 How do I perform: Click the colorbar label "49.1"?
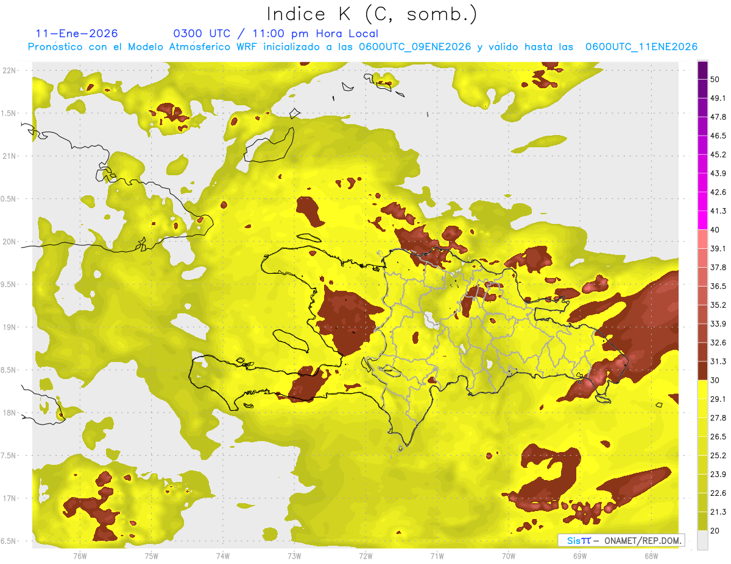coord(718,99)
